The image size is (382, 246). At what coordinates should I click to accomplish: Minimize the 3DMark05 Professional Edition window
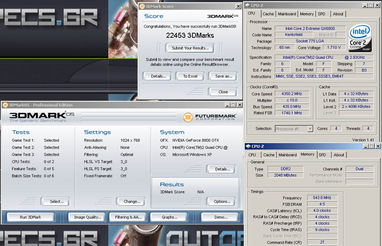pos(228,105)
